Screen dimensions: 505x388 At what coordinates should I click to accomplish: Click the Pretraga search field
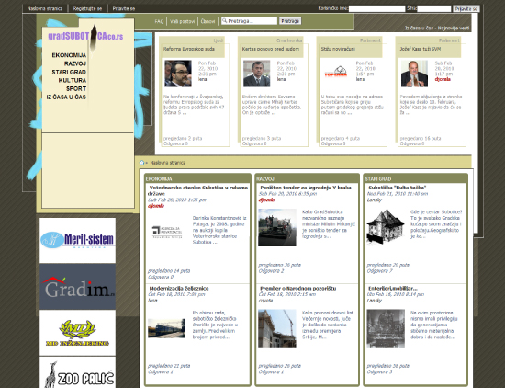point(249,21)
